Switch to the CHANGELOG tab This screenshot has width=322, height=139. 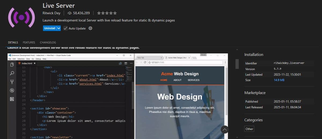pyautogui.click(x=48, y=42)
